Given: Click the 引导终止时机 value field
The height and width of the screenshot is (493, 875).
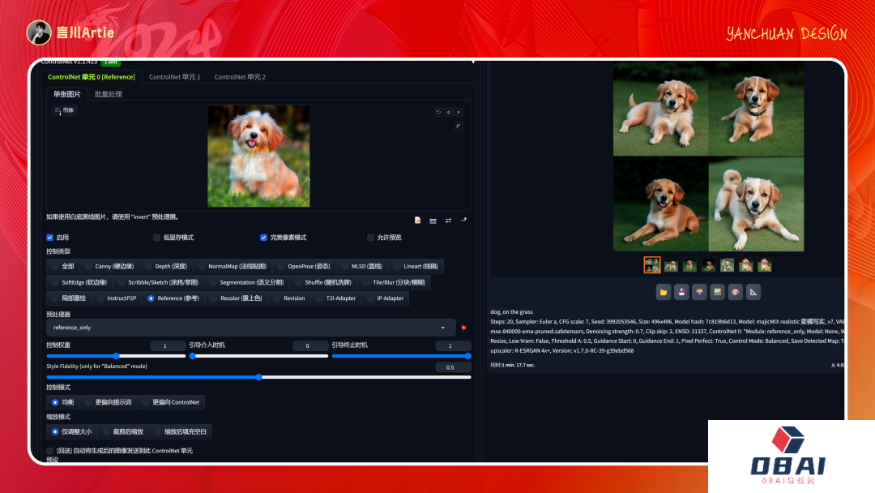Looking at the screenshot, I should tap(453, 345).
